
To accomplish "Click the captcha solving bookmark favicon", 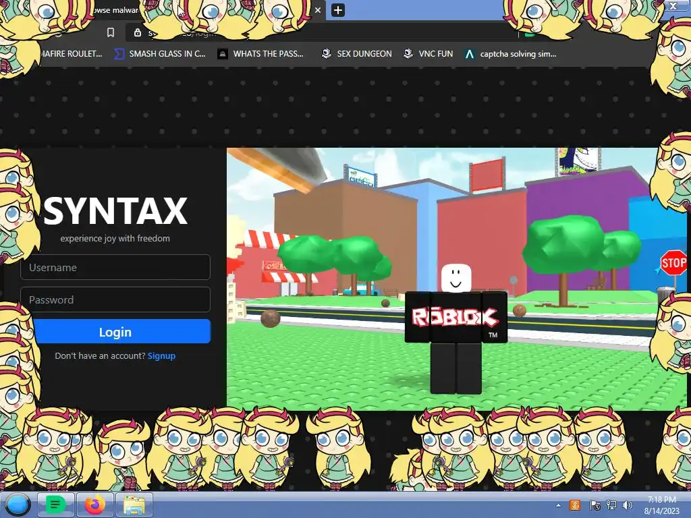I will tap(470, 54).
